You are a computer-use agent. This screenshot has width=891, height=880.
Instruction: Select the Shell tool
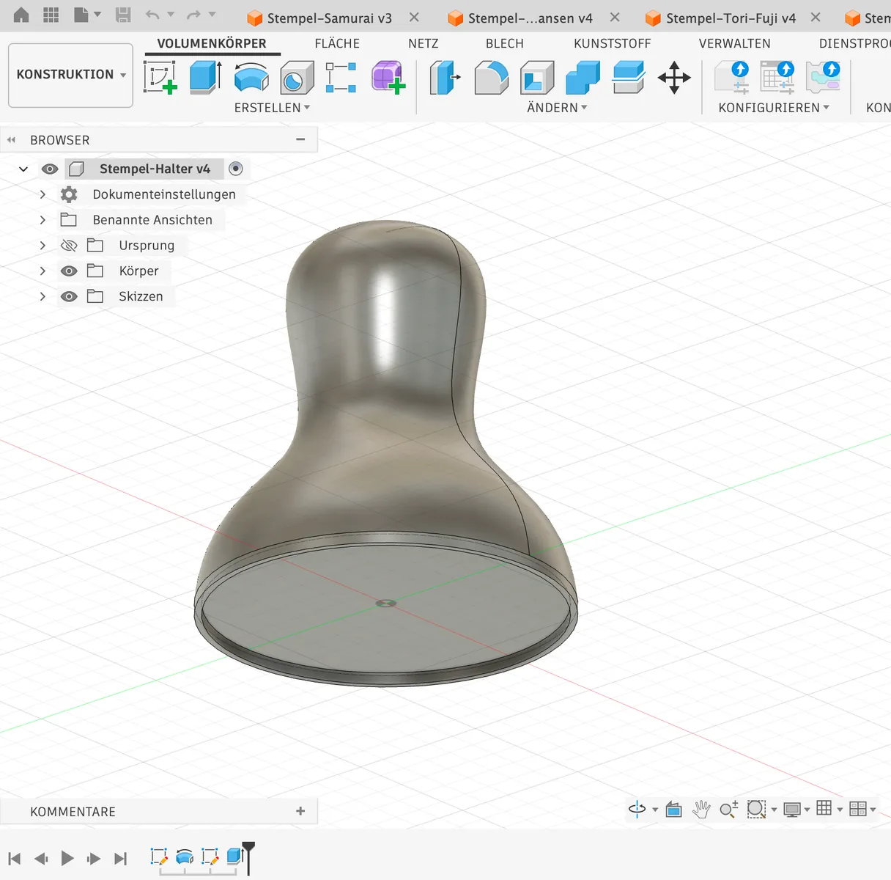(537, 77)
